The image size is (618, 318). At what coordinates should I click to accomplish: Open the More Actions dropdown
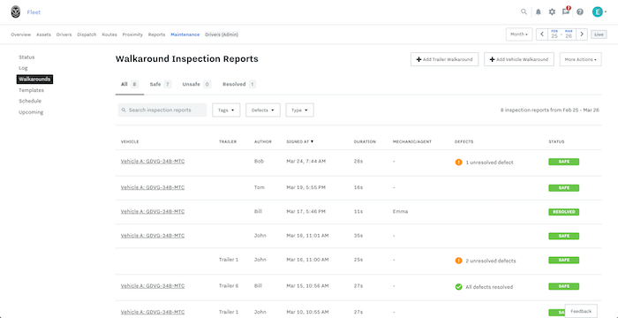(581, 59)
